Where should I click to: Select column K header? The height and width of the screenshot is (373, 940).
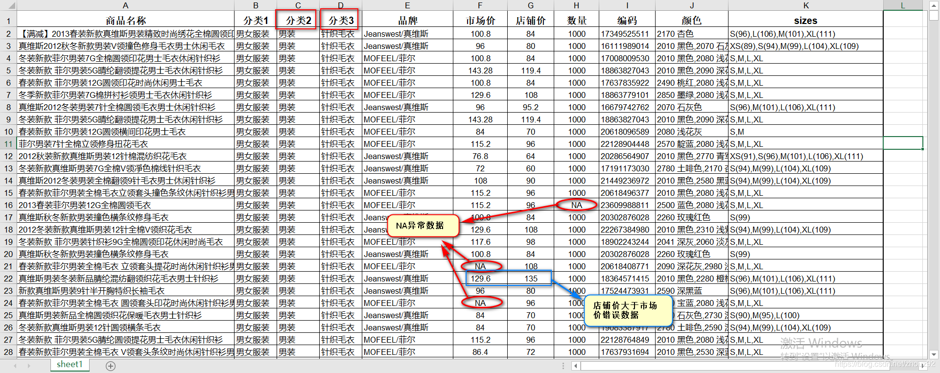pos(806,5)
